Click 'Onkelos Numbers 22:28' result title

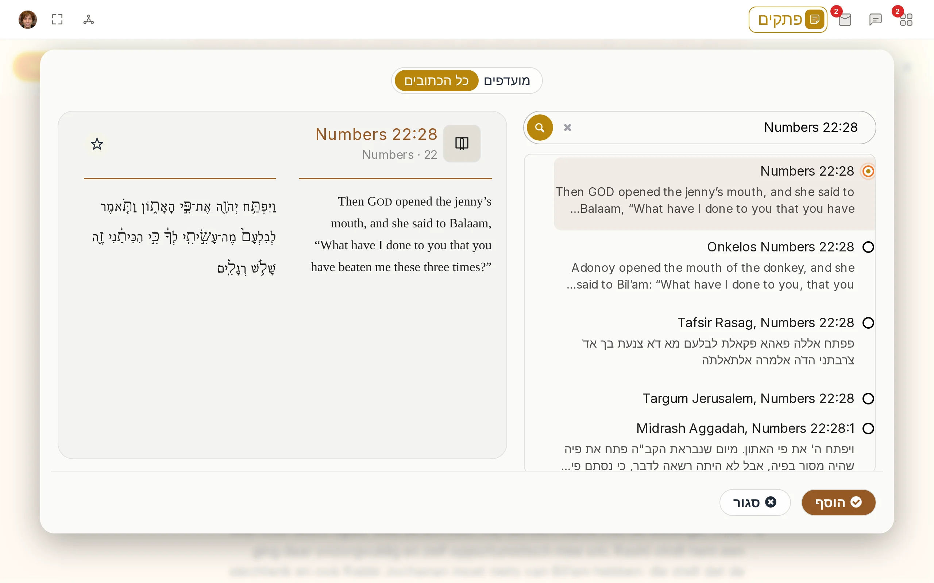pyautogui.click(x=780, y=247)
